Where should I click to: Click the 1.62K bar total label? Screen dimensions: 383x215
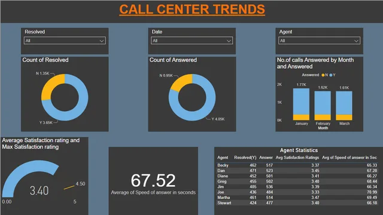click(323, 88)
